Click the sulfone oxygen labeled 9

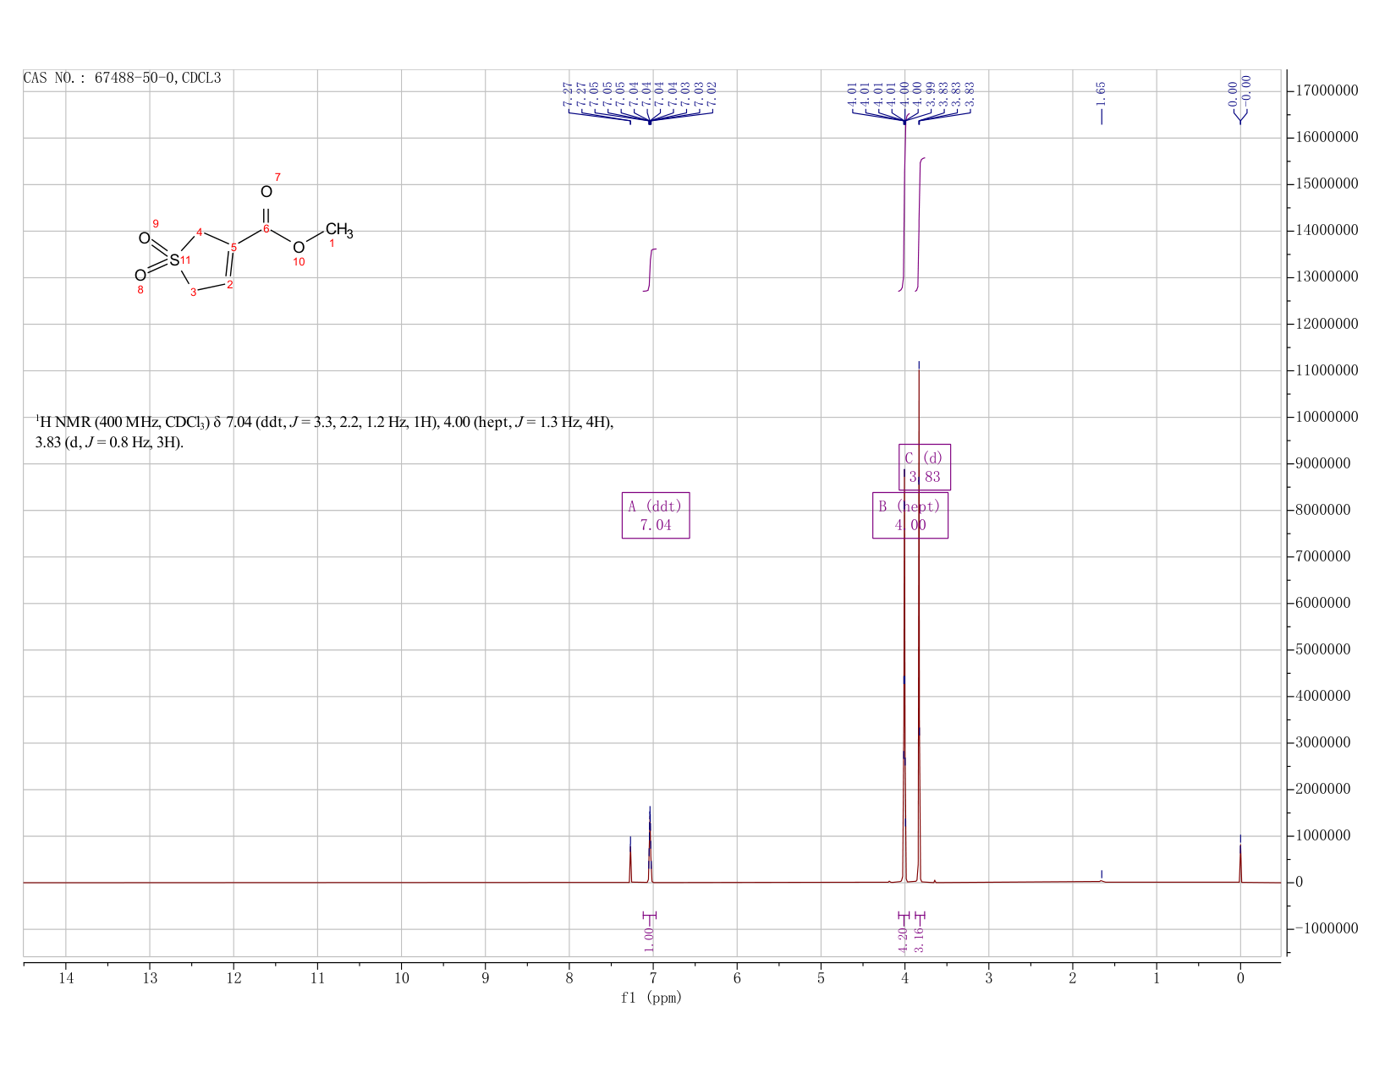pyautogui.click(x=145, y=238)
